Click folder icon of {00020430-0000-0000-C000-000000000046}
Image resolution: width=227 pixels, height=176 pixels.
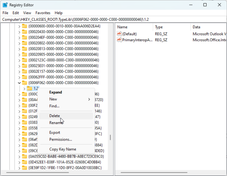pyautogui.click(x=24, y=32)
